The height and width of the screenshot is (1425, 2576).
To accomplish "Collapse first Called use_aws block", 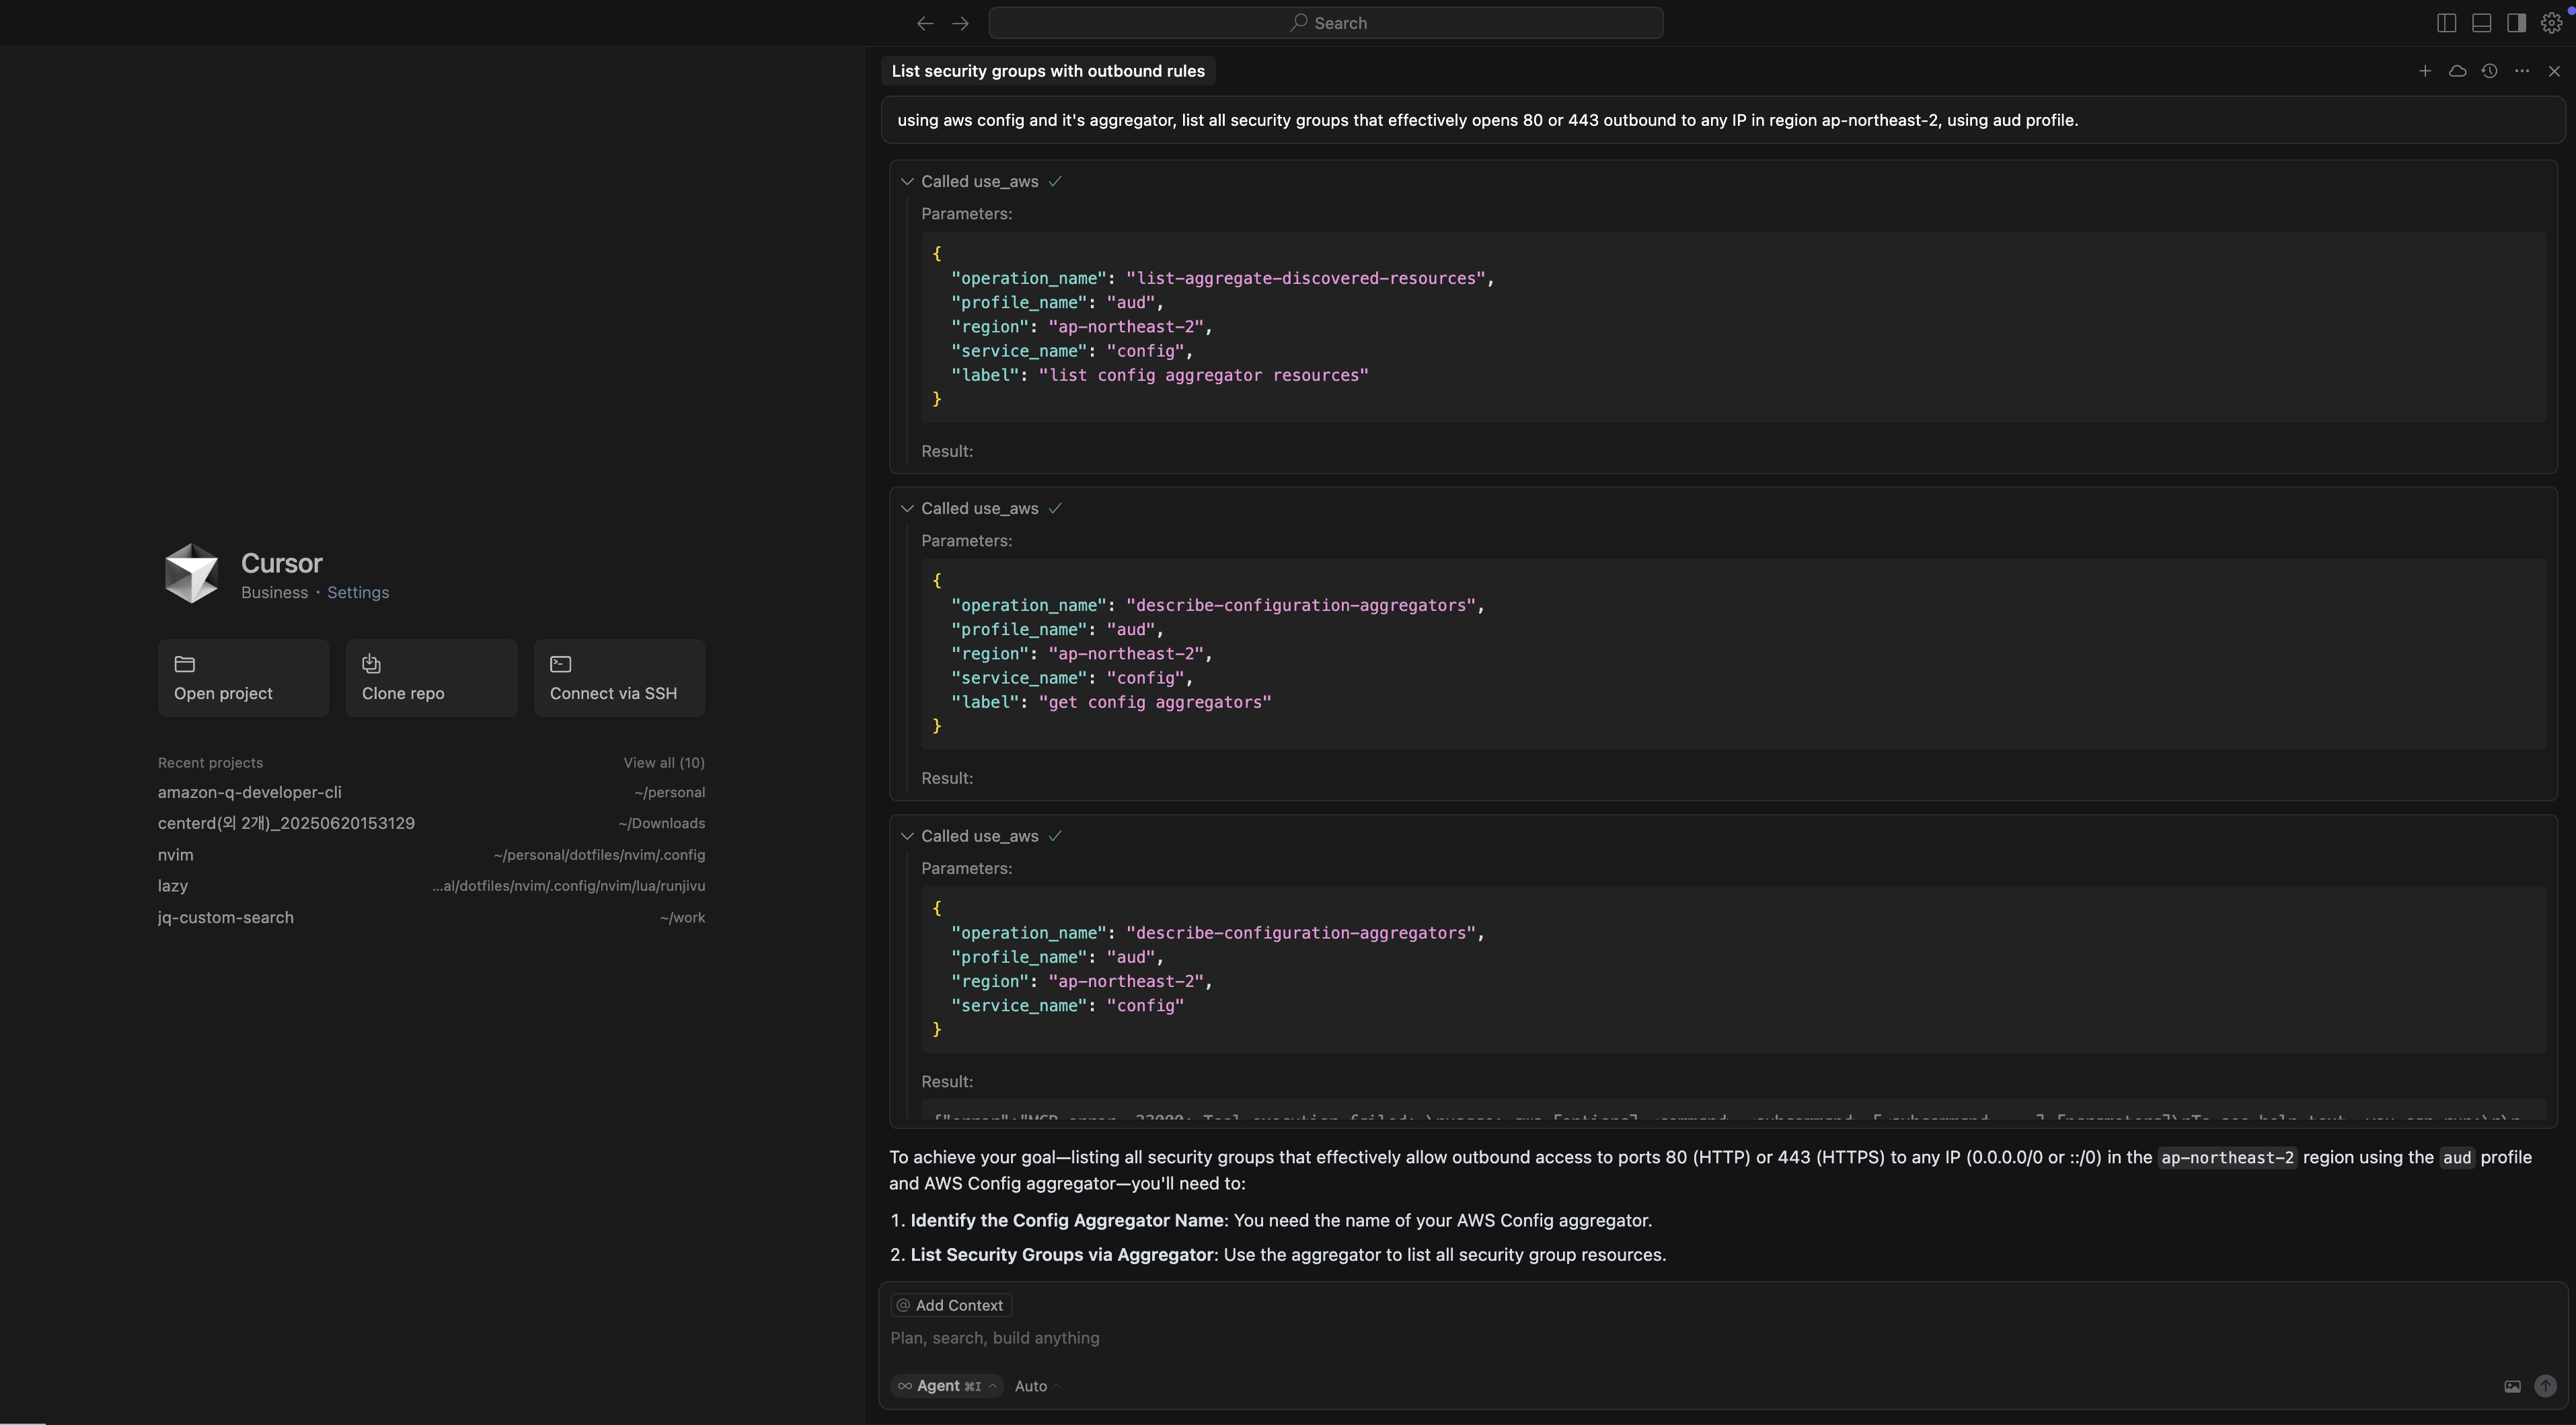I will pos(907,182).
